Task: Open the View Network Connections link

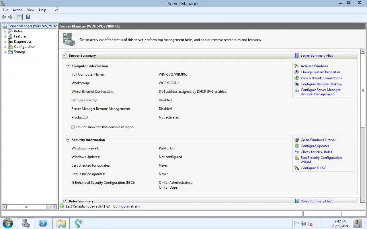Action: pos(321,78)
